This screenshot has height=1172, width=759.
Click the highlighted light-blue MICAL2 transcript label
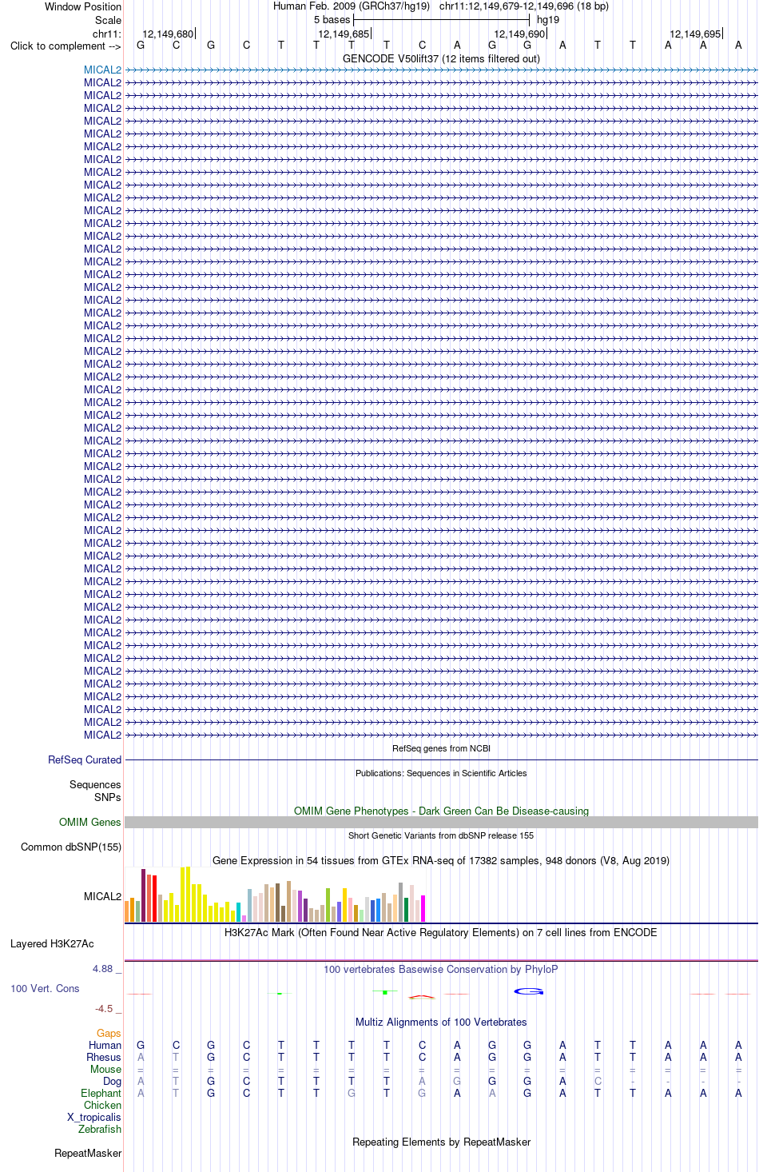point(103,70)
